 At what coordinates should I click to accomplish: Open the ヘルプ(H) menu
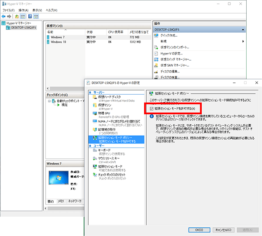(x=52, y=10)
